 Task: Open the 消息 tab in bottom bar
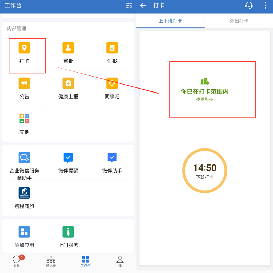pyautogui.click(x=17, y=261)
